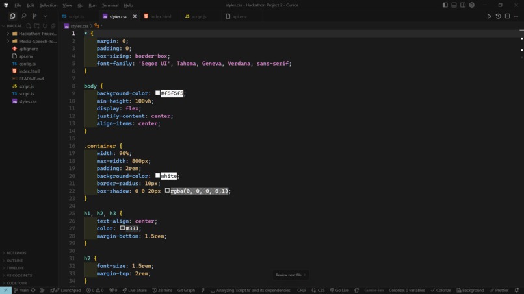Open editor More Actions ellipsis
The height and width of the screenshot is (294, 524).
516,16
